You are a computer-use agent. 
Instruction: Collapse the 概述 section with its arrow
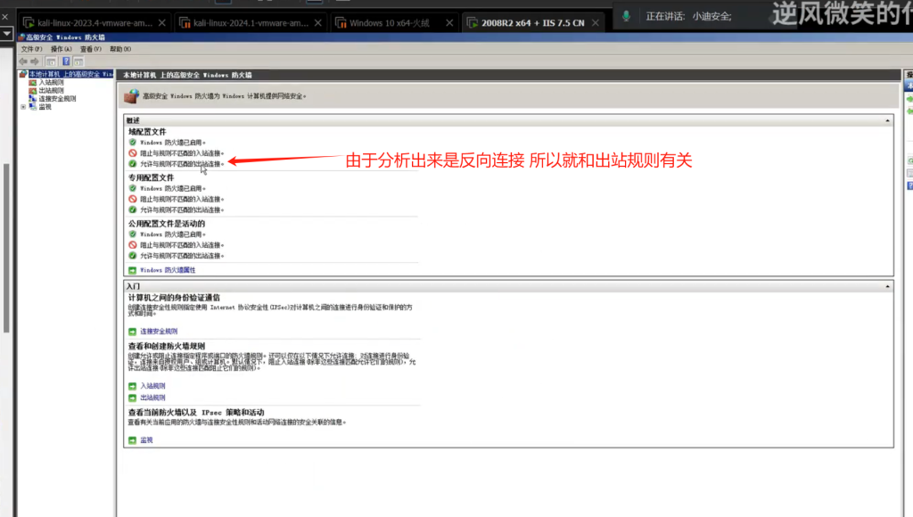pos(887,120)
